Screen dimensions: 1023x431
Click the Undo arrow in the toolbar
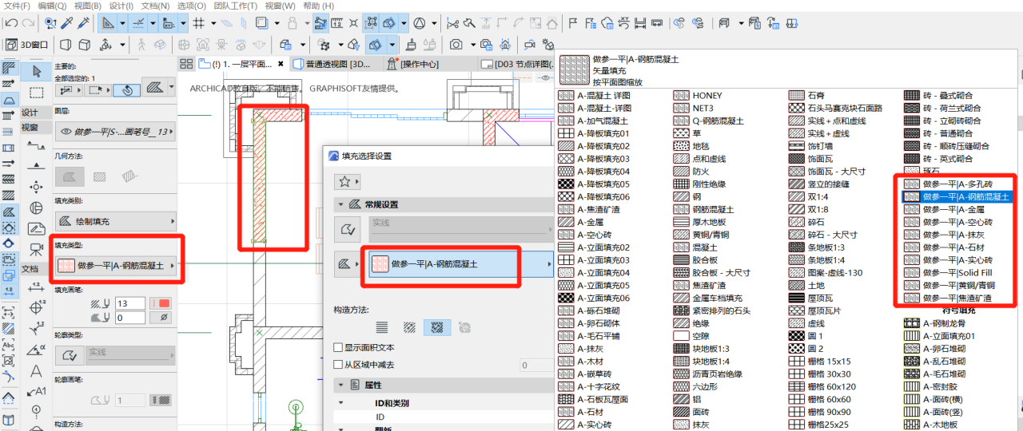coord(10,24)
